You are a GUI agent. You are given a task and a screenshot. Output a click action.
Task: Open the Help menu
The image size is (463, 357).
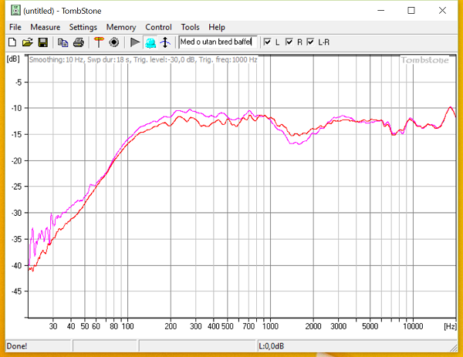(217, 27)
